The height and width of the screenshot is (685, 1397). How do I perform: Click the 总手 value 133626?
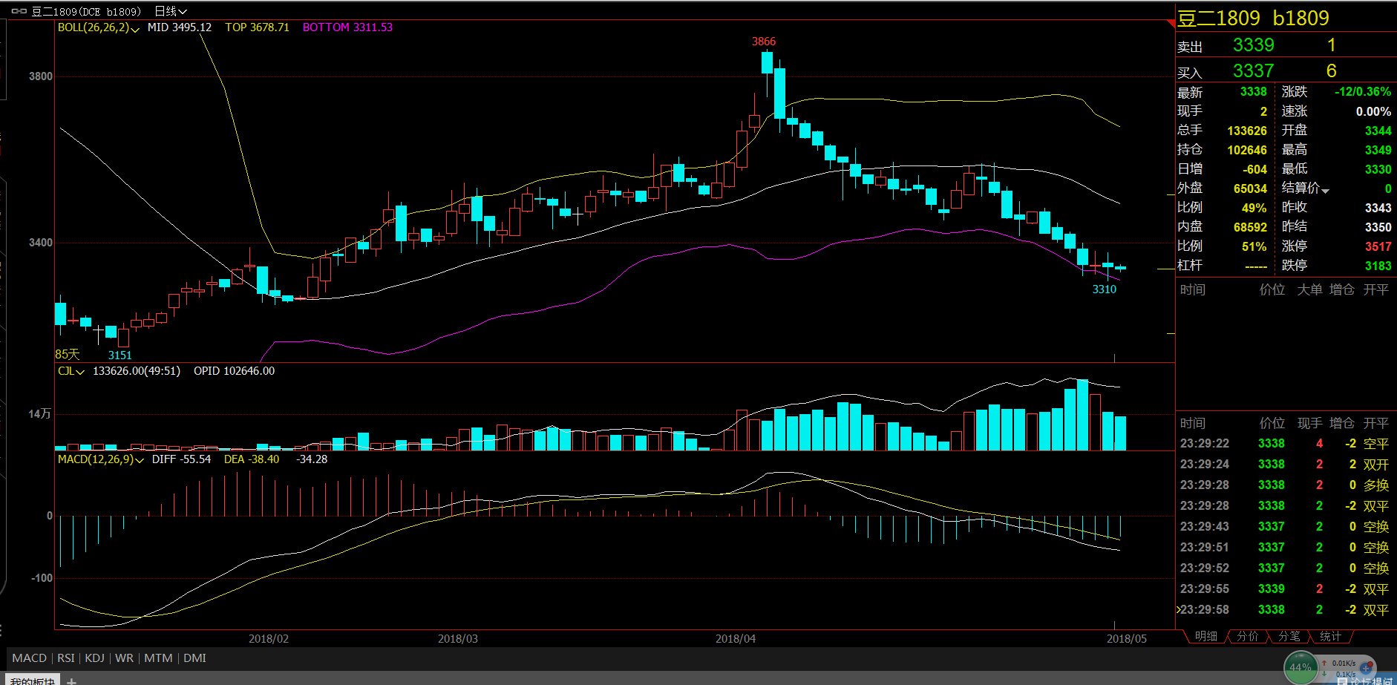click(1247, 131)
